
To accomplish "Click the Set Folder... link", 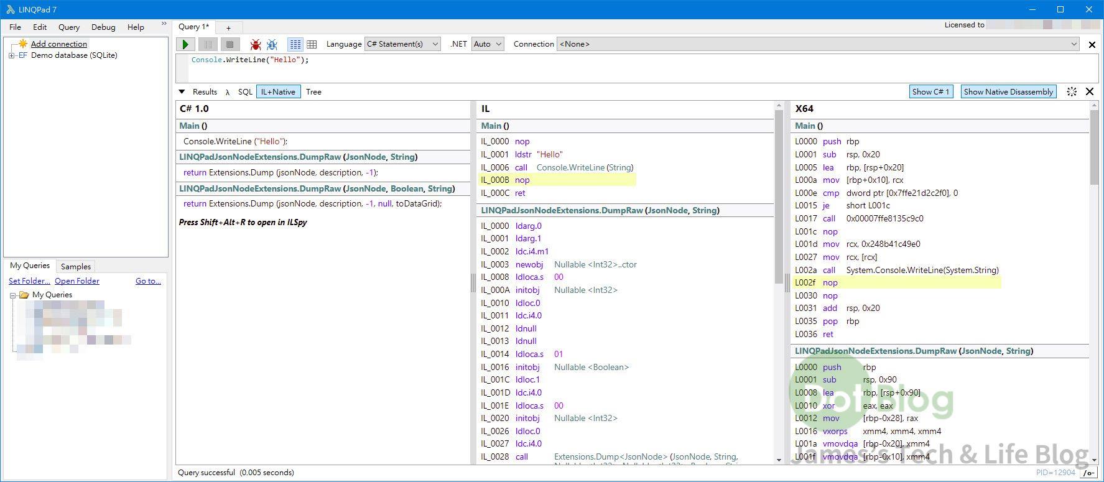I will (x=29, y=281).
